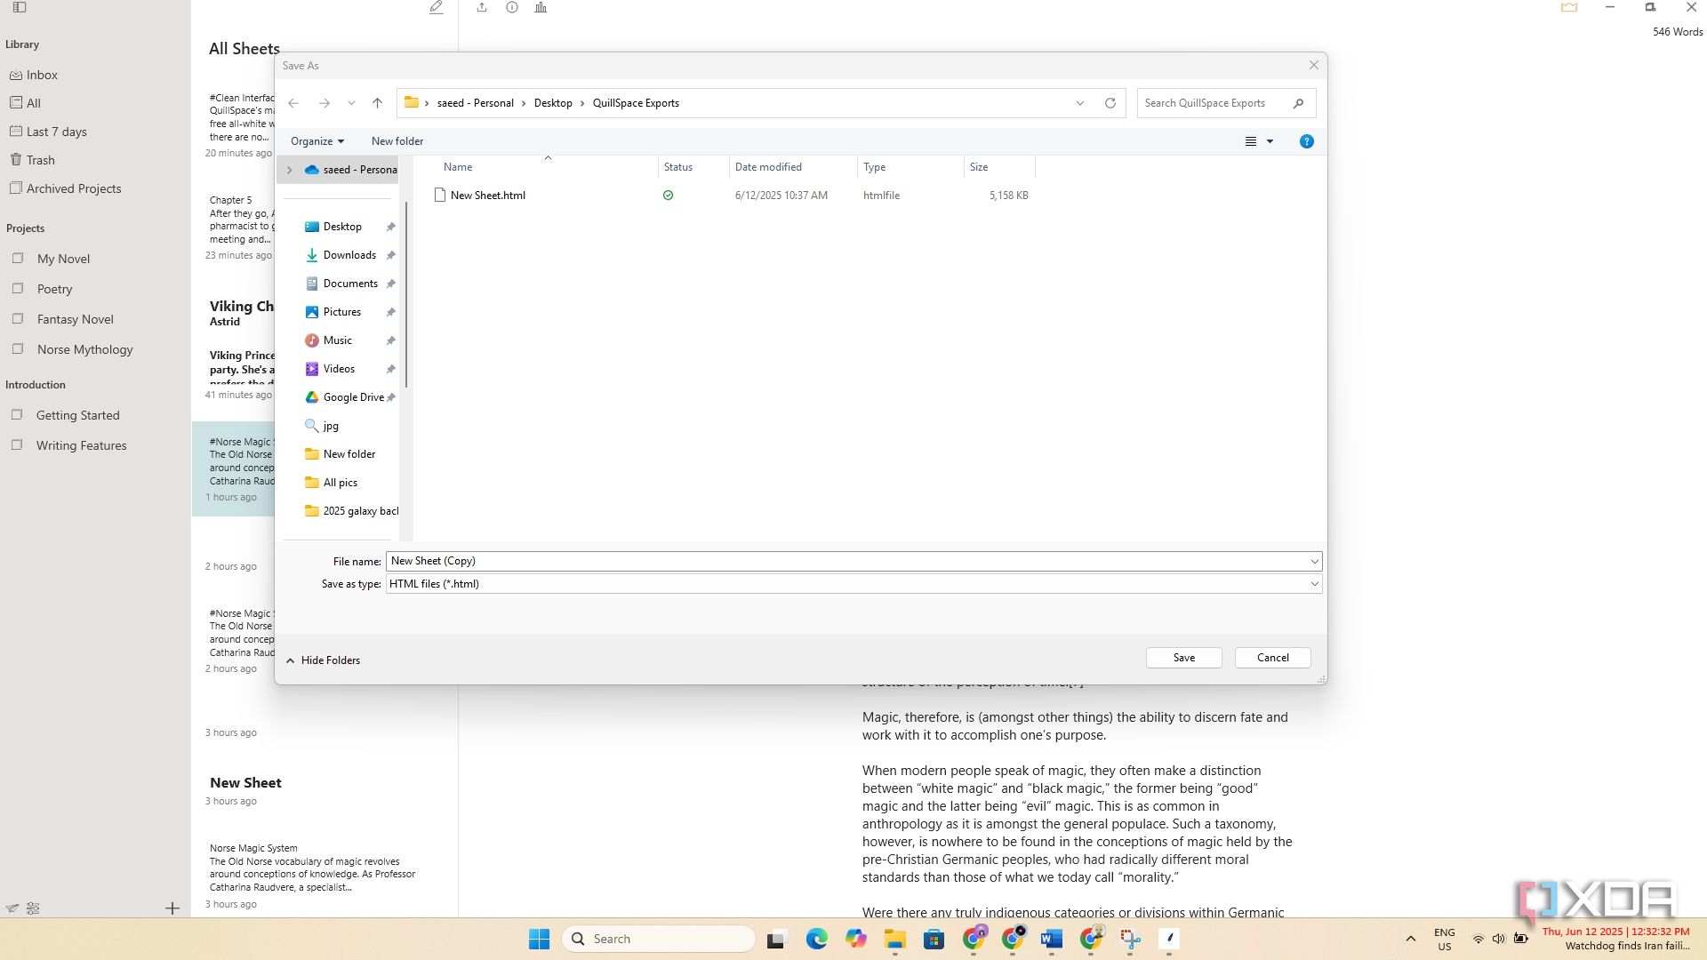Image resolution: width=1707 pixels, height=960 pixels.
Task: Open the export share icon
Action: coord(482,7)
